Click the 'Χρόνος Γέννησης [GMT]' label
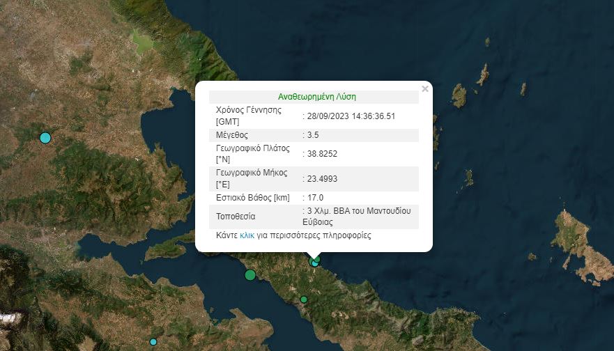Viewport: 614px width, 351px height. tap(249, 116)
